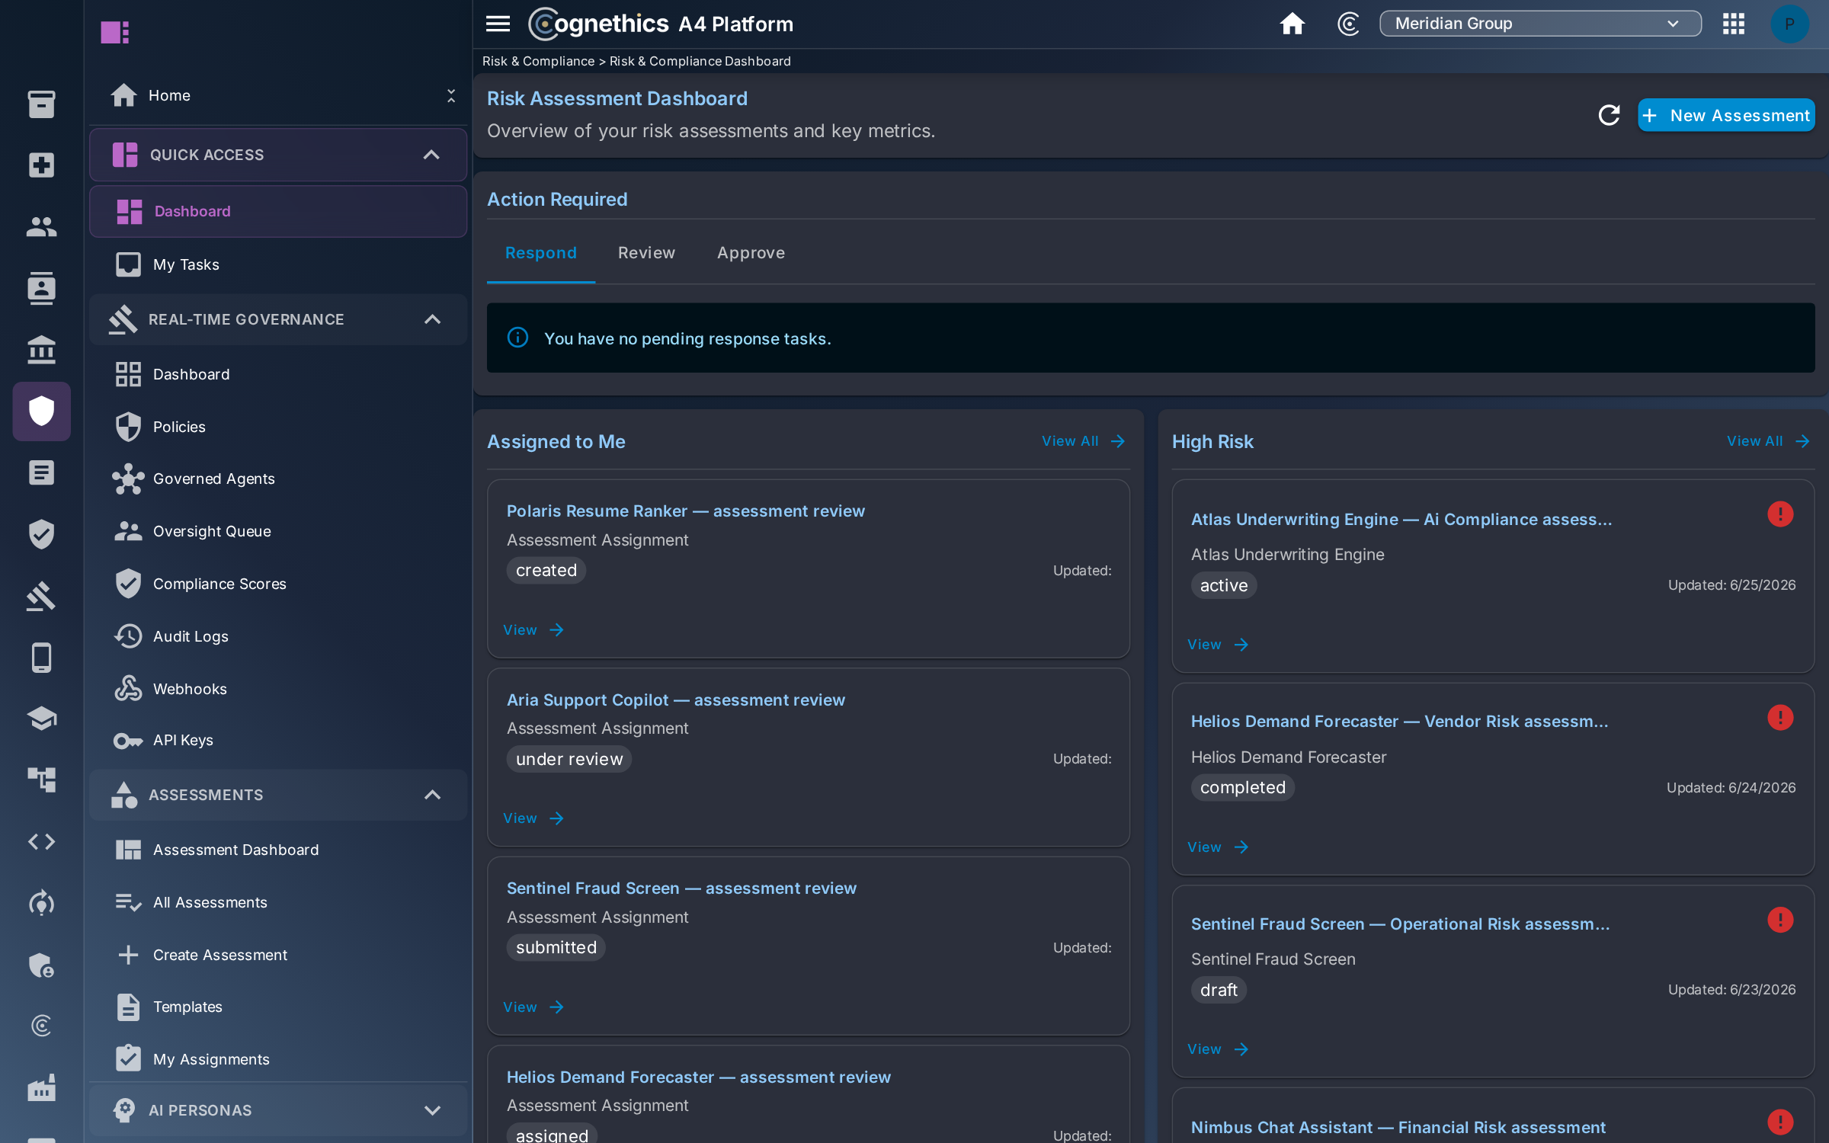Click the graduation cap icon in left rail

point(41,719)
